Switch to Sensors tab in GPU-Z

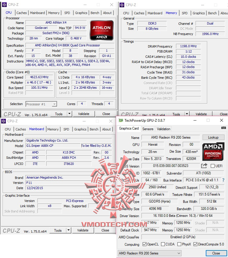148,129
